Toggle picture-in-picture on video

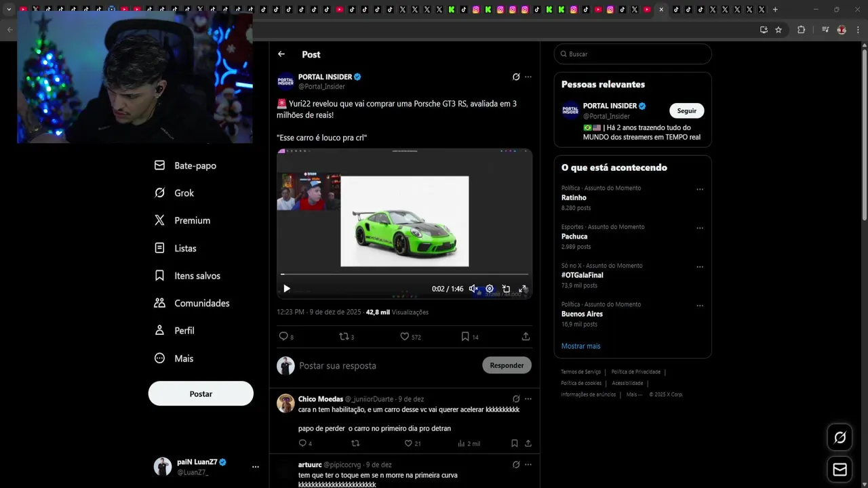[x=506, y=289]
